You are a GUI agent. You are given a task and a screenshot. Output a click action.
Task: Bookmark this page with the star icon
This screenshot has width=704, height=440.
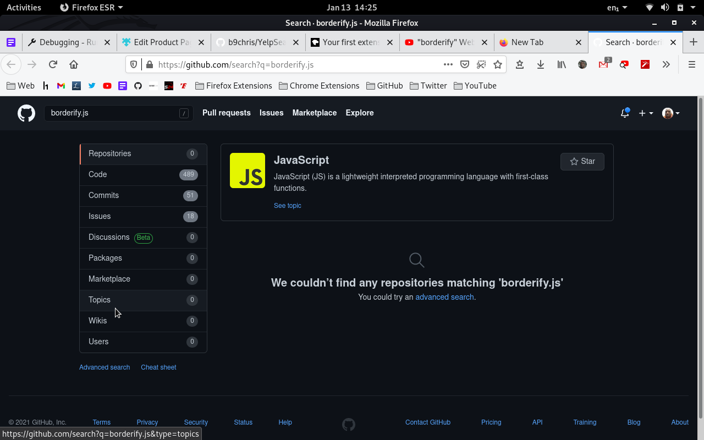[498, 64]
